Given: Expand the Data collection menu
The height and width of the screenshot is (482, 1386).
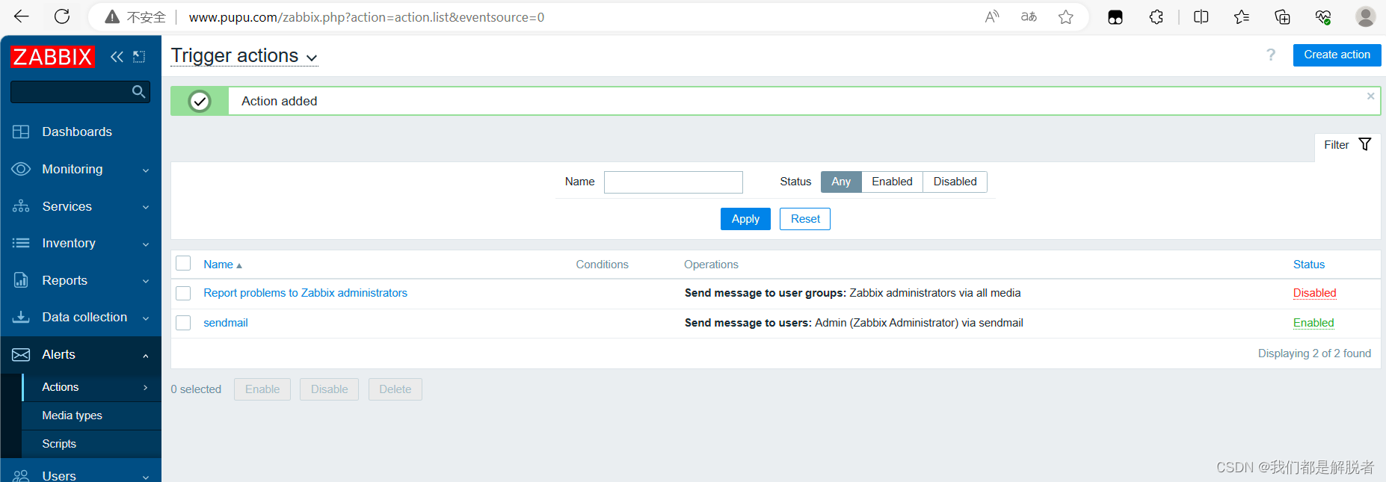Looking at the screenshot, I should [81, 317].
